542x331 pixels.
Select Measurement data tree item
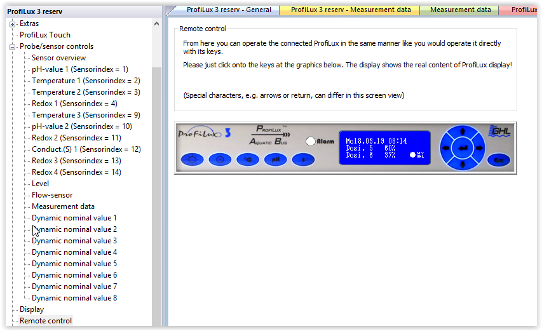click(x=63, y=206)
